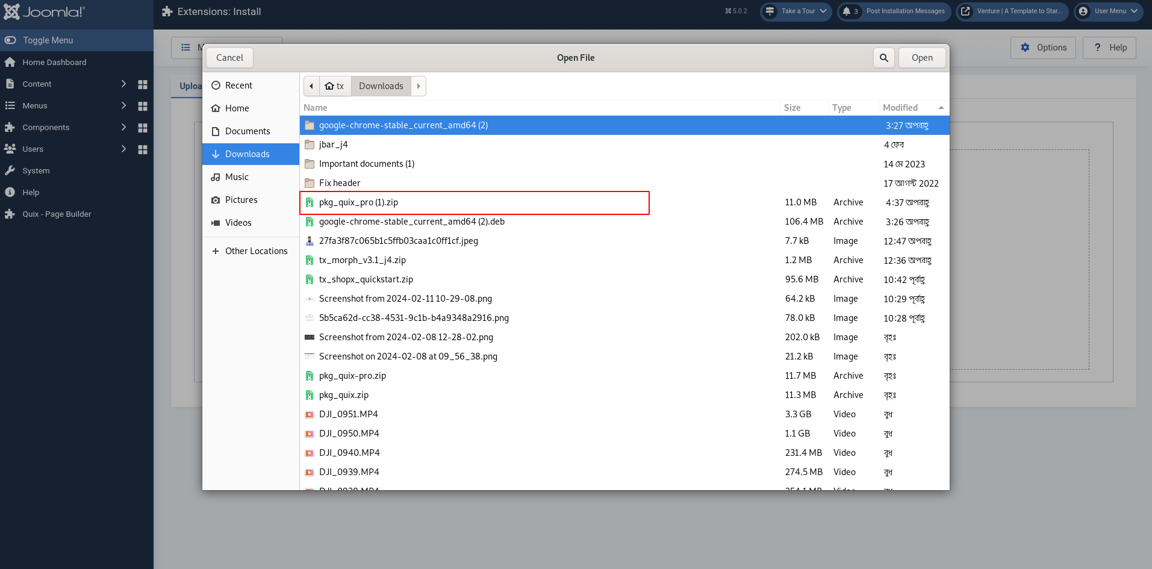
Task: Expand the Users submenu chevron
Action: coord(123,149)
